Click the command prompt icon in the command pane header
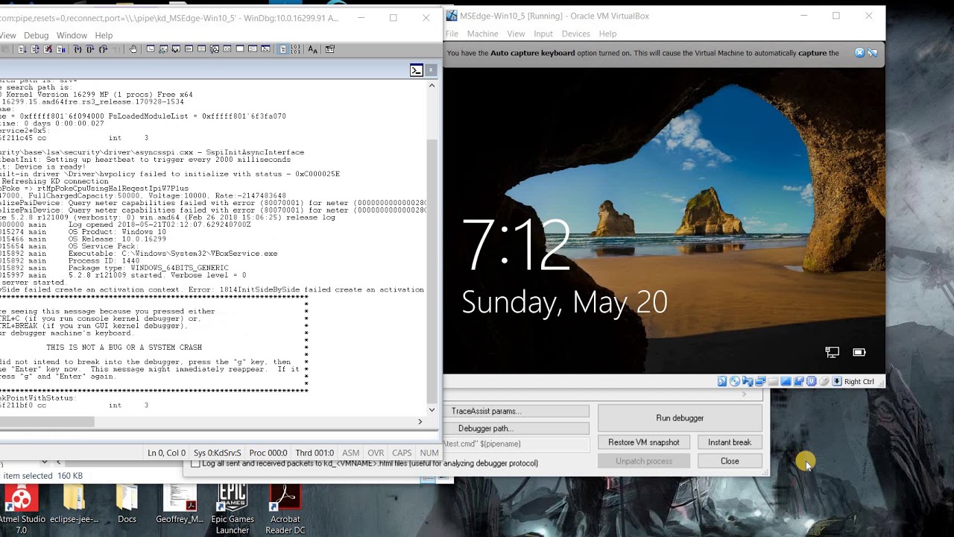The height and width of the screenshot is (537, 954). pos(417,70)
